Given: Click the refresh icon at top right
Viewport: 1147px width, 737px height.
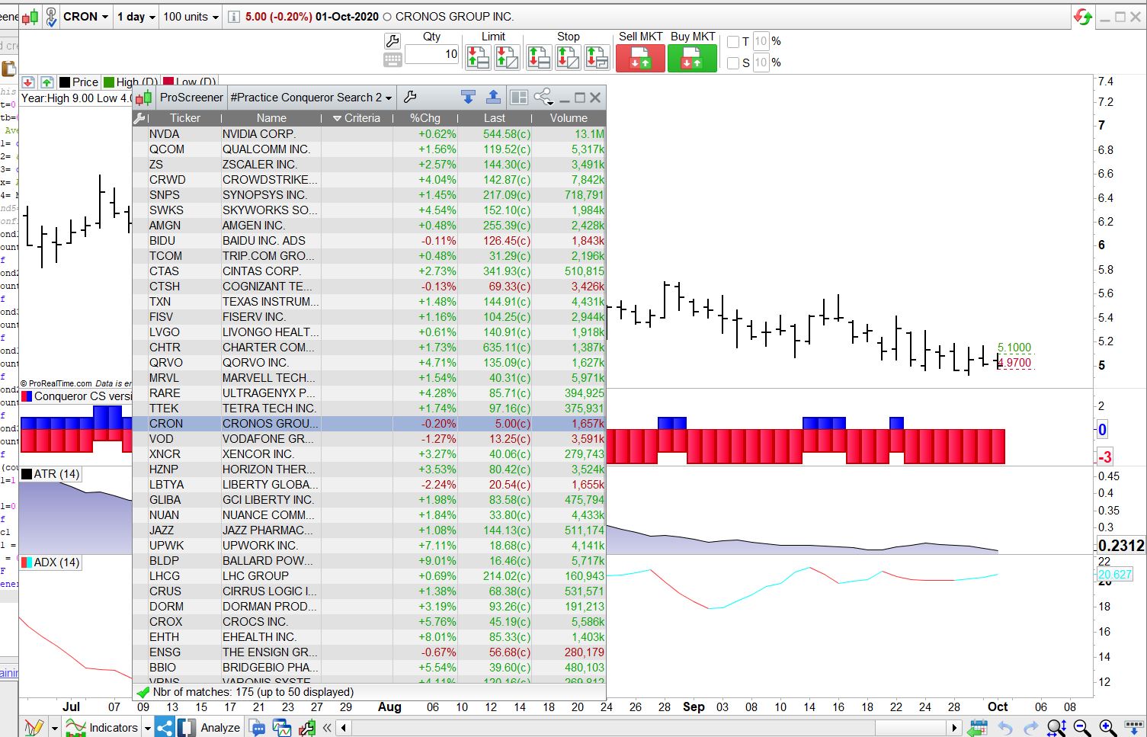Looking at the screenshot, I should click(x=1082, y=17).
